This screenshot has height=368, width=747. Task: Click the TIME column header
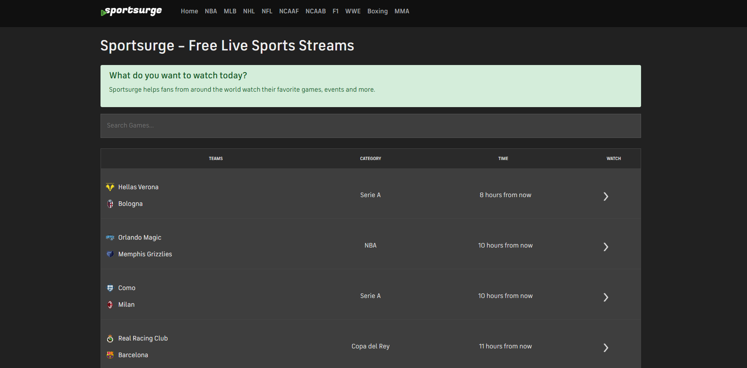pos(503,158)
